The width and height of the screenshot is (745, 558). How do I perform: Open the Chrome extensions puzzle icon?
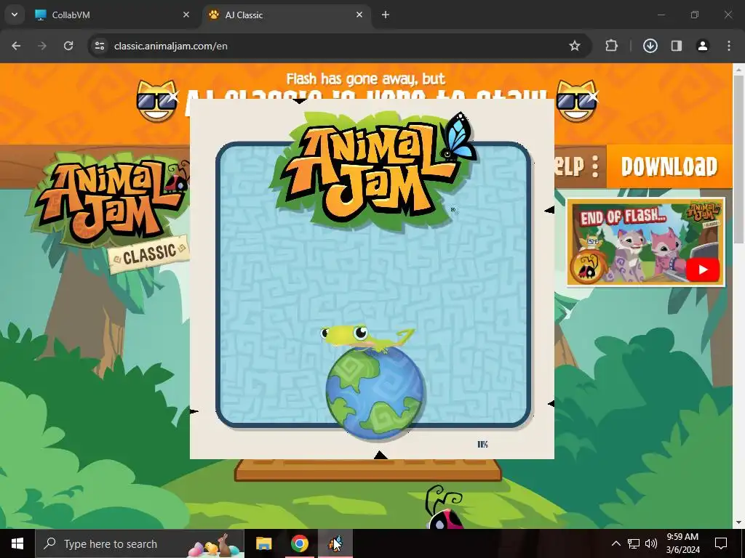tap(611, 46)
